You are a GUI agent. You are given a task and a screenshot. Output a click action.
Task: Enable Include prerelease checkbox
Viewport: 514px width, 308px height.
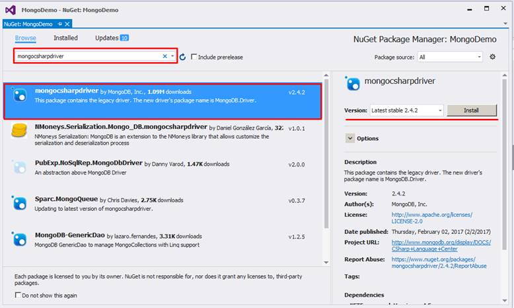[x=194, y=57]
